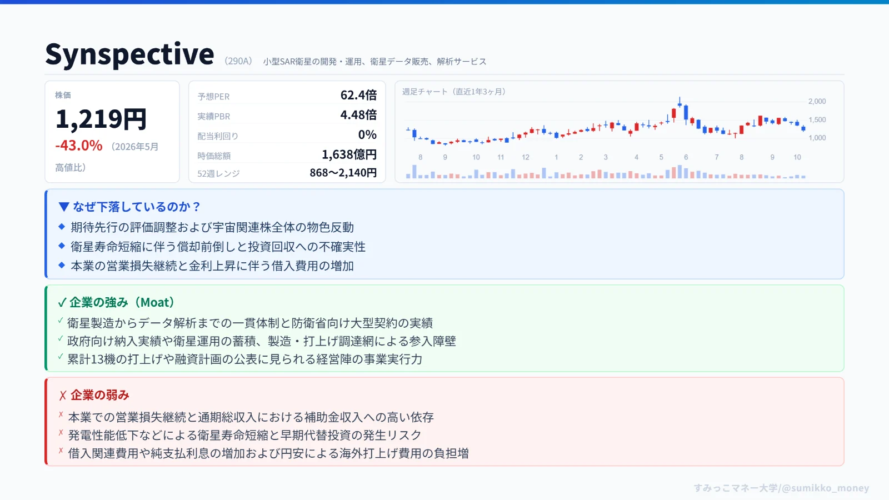Click the 予想PER value 62.4倍
889x500 pixels.
(358, 95)
